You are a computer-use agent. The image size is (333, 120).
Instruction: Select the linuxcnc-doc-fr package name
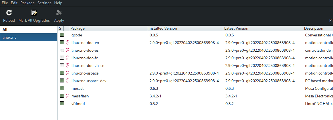[85, 58]
